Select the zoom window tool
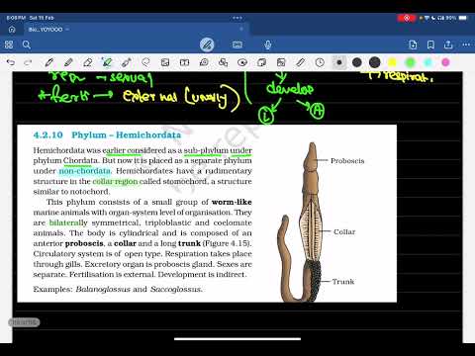 pyautogui.click(x=204, y=62)
